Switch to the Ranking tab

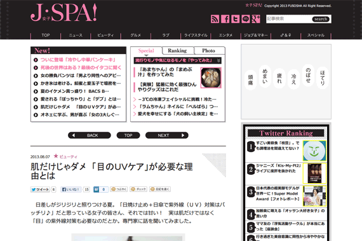[177, 51]
